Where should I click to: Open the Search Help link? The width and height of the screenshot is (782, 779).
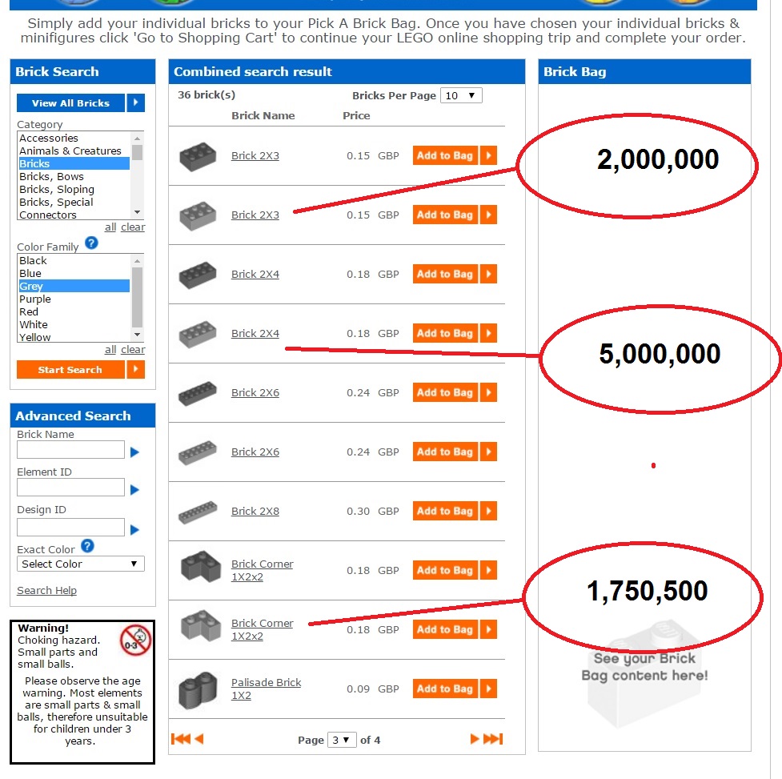(47, 591)
